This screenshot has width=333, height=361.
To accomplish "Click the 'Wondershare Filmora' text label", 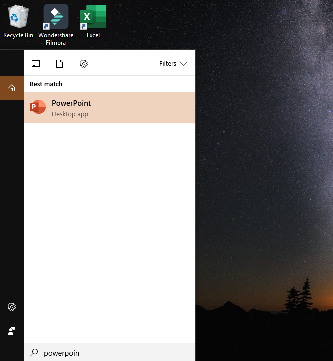I will (x=56, y=39).
